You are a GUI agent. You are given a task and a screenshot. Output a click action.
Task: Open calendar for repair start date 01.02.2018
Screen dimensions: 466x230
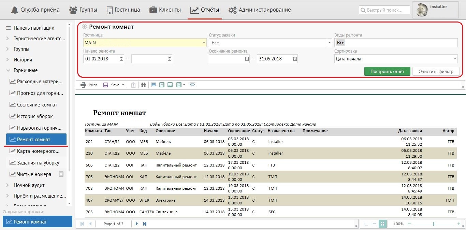pos(121,59)
